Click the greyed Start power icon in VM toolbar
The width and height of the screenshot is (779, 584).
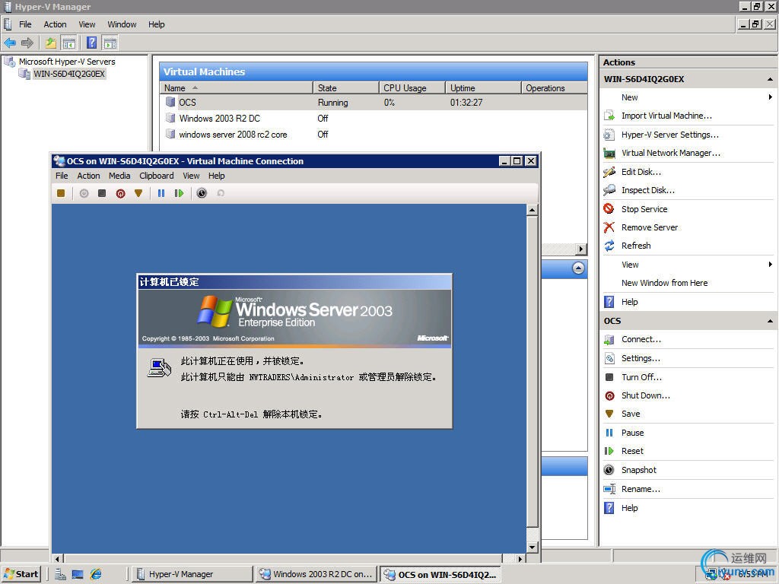coord(84,193)
